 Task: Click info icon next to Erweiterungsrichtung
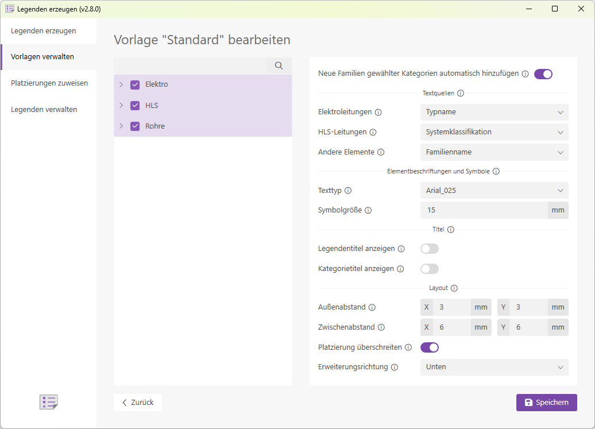point(395,367)
